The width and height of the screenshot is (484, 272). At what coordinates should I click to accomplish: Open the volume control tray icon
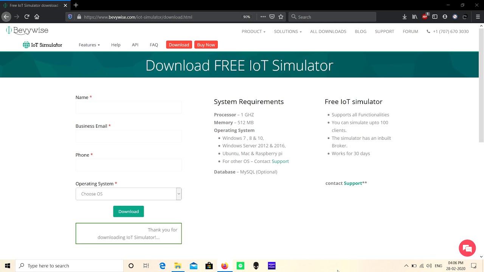tap(429, 266)
